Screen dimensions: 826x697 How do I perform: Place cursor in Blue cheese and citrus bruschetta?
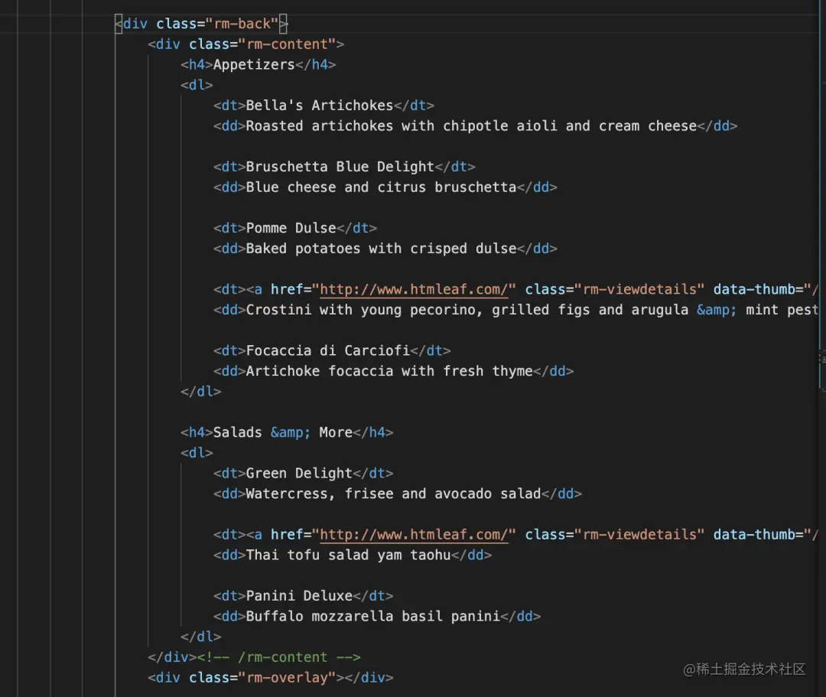coord(381,187)
